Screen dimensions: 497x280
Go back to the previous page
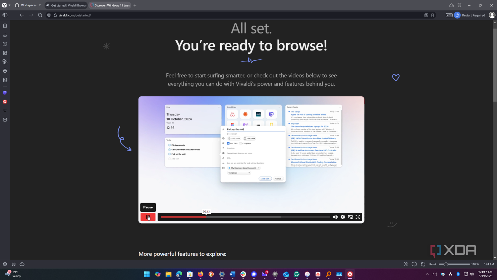pyautogui.click(x=22, y=15)
